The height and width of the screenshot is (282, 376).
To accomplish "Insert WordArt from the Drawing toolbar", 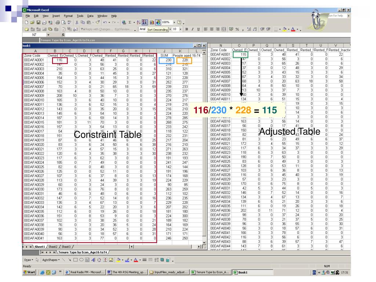I will pyautogui.click(x=93, y=260).
